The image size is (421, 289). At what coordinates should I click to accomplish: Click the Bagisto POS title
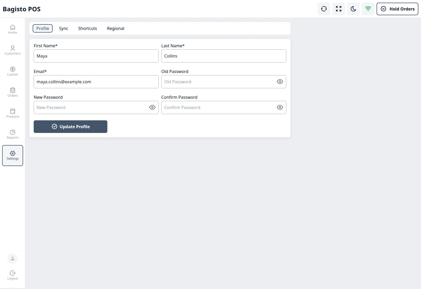[22, 9]
